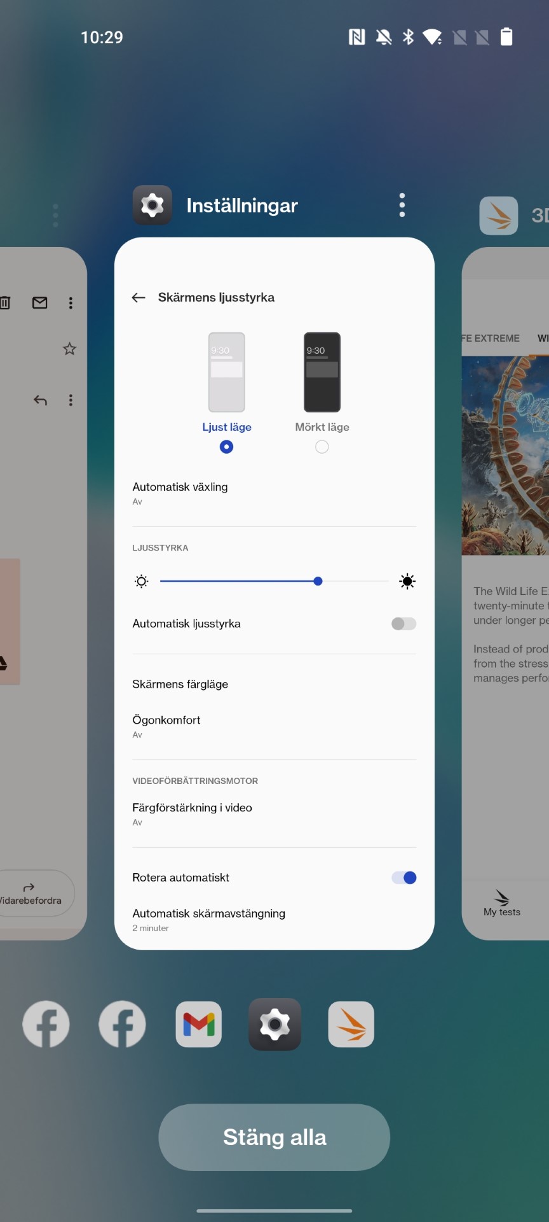Open the three-dot menu for Inställningar card
549x1222 pixels.
coord(402,205)
